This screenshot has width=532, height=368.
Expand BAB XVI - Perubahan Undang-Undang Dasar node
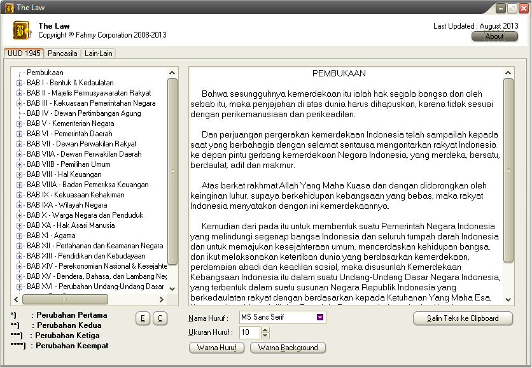point(19,287)
